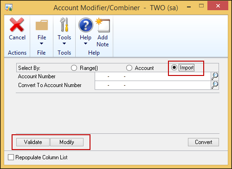The height and width of the screenshot is (169, 232).
Task: Open the File folder icon
Action: (x=42, y=25)
